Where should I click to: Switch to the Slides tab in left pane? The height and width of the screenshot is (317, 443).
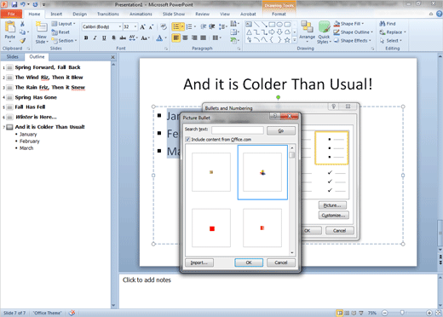pyautogui.click(x=12, y=57)
